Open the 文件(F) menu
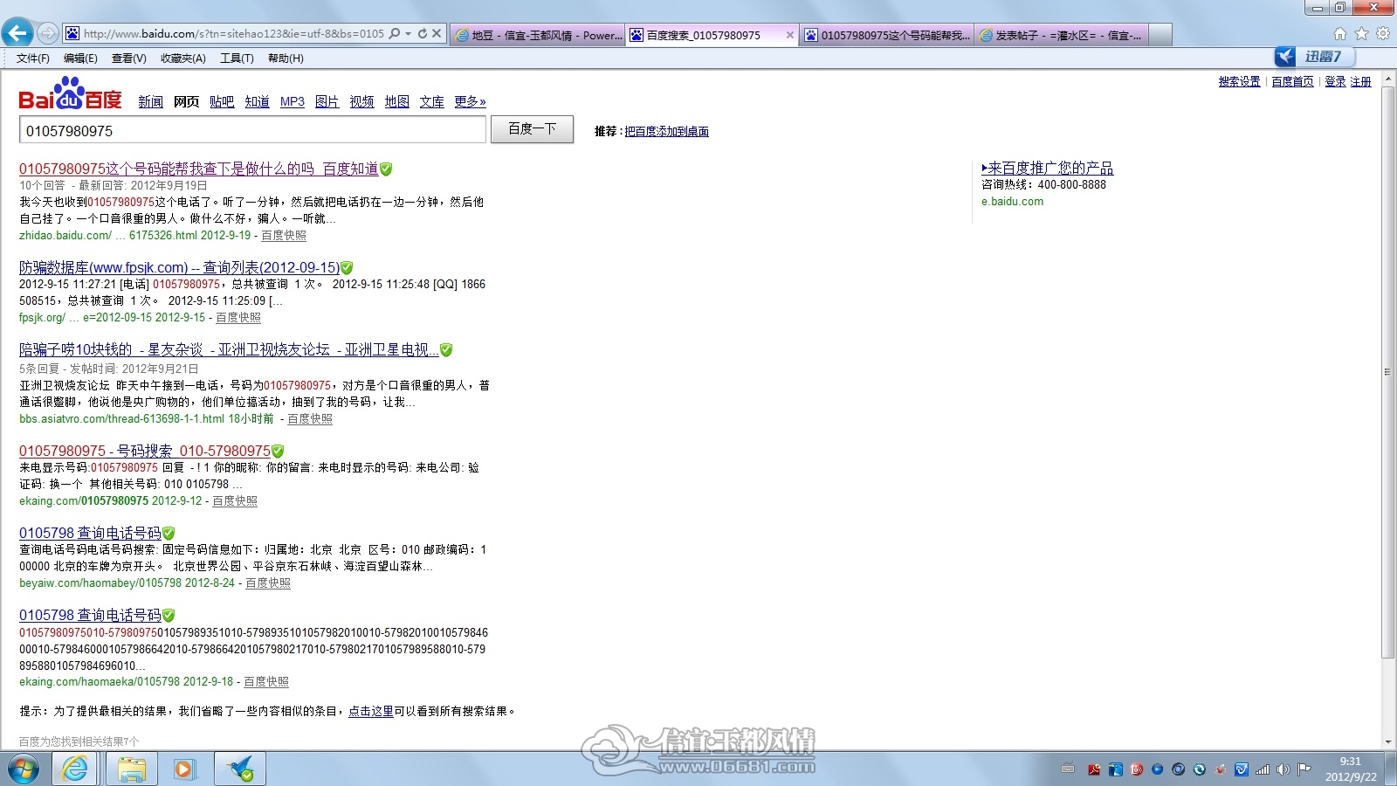This screenshot has height=786, width=1397. pos(33,59)
